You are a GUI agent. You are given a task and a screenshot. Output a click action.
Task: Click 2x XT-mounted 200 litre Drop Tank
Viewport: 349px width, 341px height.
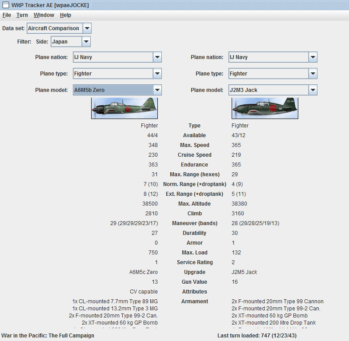274,323
